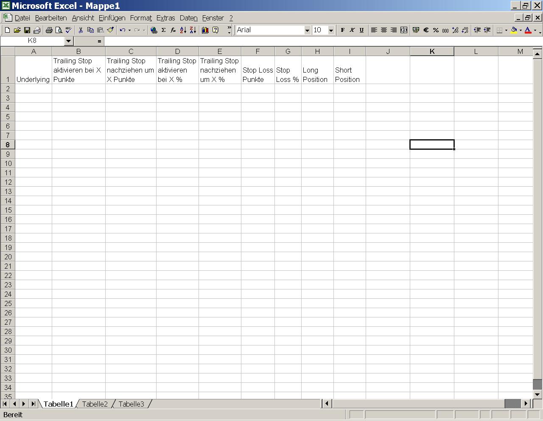This screenshot has height=421, width=543.
Task: Open a file using folder icon
Action: pyautogui.click(x=17, y=30)
